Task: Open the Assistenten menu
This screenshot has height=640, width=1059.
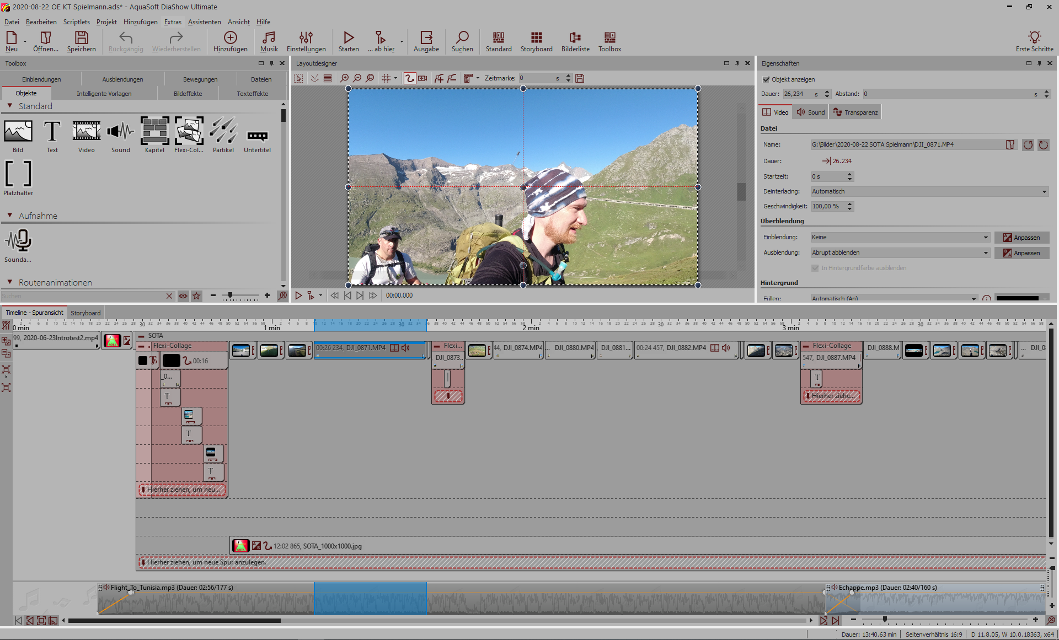Action: point(204,22)
